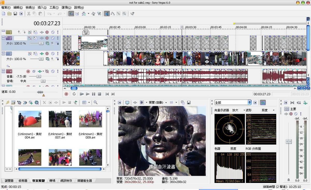311x190 pixels.
Task: Open the media views dropdown arrow
Action: point(89,103)
